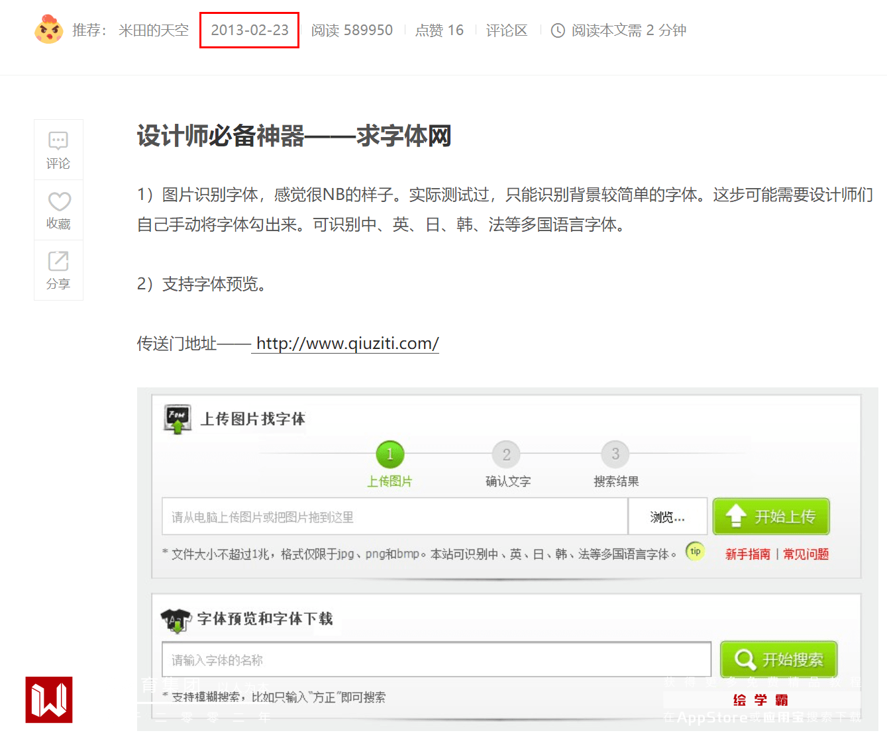Image resolution: width=887 pixels, height=741 pixels.
Task: Click the 浏览... browse button
Action: 668,517
